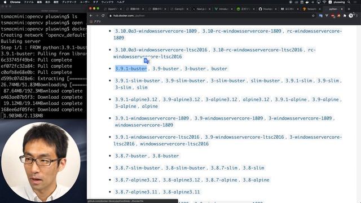361x203 pixels.
Task: Click the presenter webcam thumbnail
Action: click(x=41, y=162)
